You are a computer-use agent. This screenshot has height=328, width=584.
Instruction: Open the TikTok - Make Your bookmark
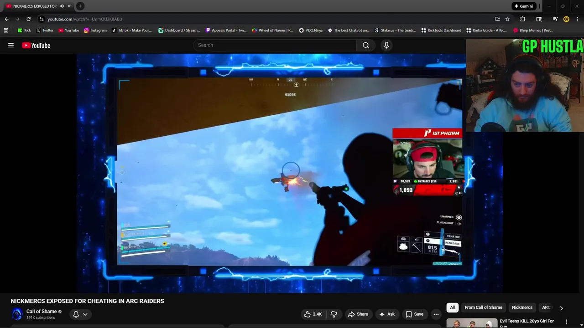point(131,31)
